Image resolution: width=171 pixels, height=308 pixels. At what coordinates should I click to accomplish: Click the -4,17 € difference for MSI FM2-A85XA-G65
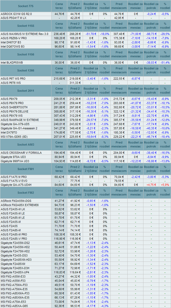[x=91, y=306]
